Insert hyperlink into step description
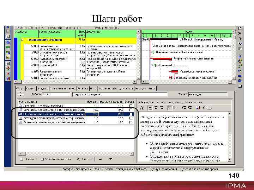The image size is (254, 190). click(x=204, y=108)
